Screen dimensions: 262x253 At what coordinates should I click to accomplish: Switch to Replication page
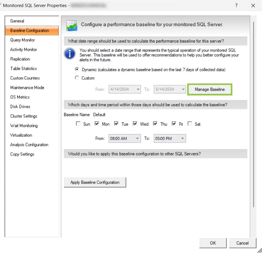(32, 59)
